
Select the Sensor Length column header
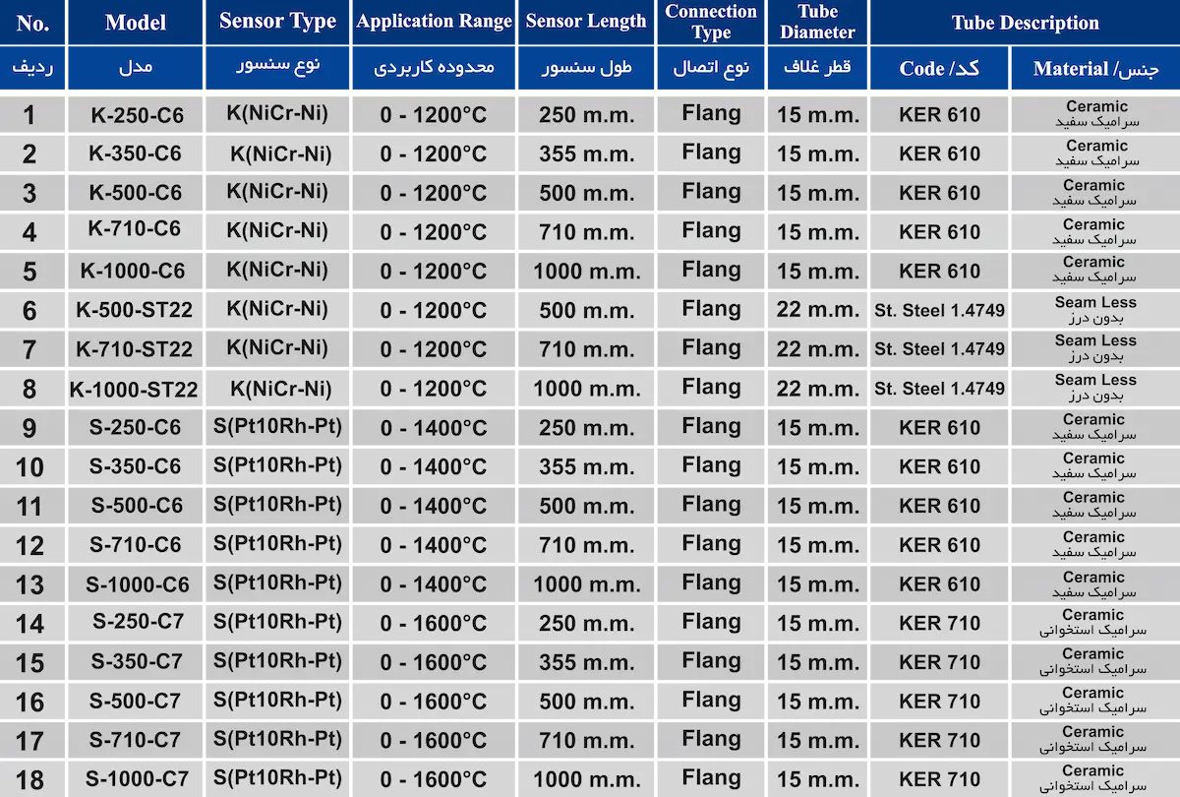(x=586, y=22)
